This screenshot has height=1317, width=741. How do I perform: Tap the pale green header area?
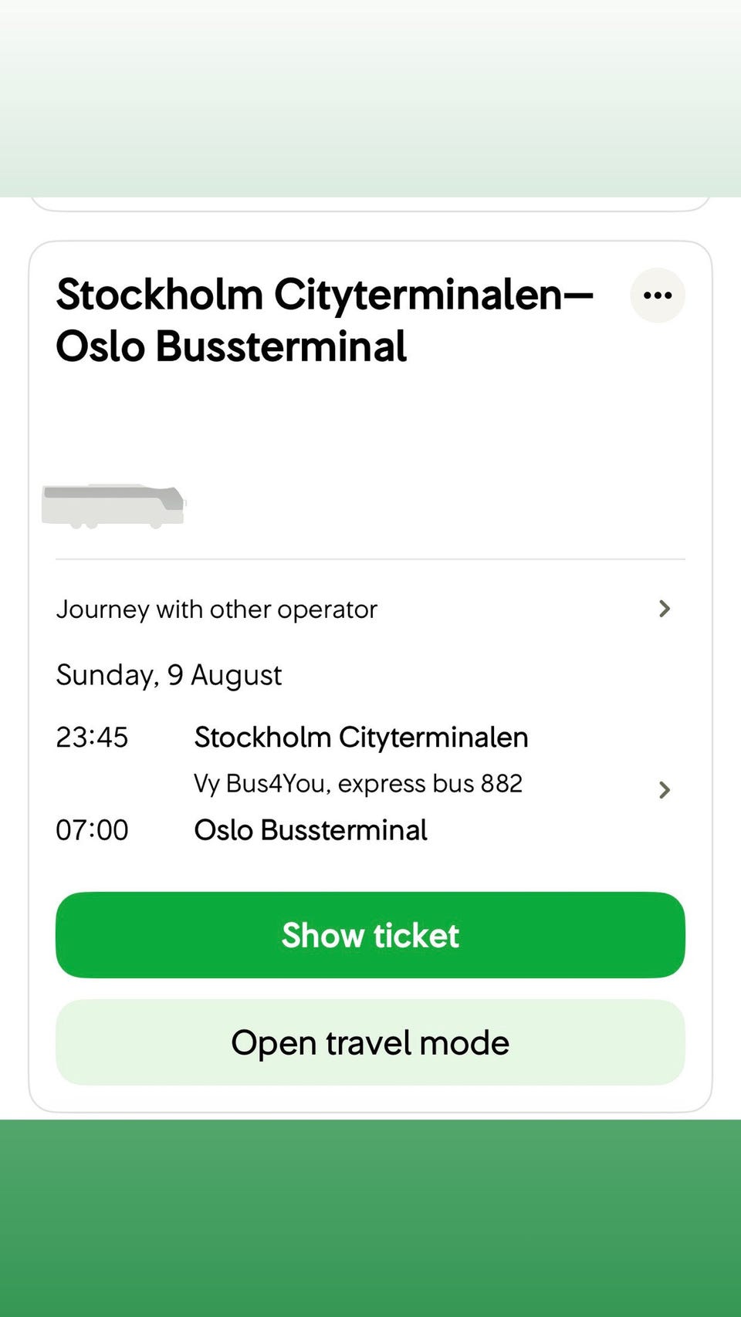coord(370,98)
